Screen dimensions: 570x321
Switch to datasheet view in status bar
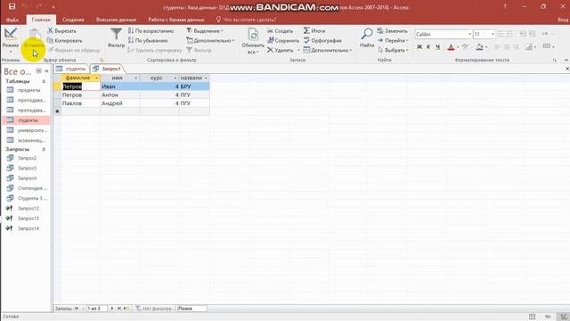click(x=533, y=317)
